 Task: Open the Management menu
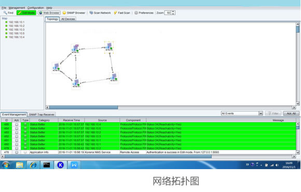tap(17, 8)
